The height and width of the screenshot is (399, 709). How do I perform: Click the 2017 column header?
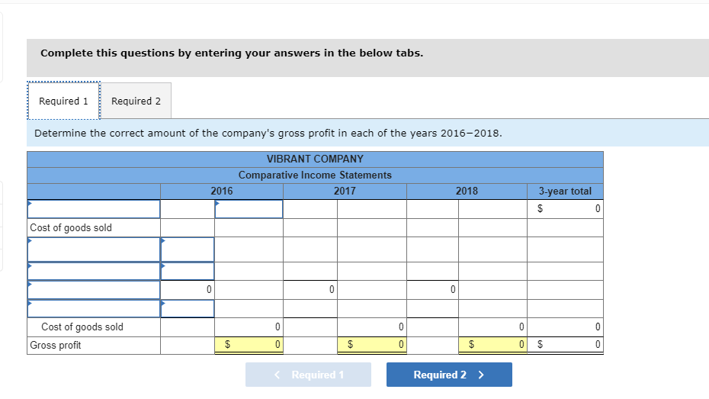point(345,191)
